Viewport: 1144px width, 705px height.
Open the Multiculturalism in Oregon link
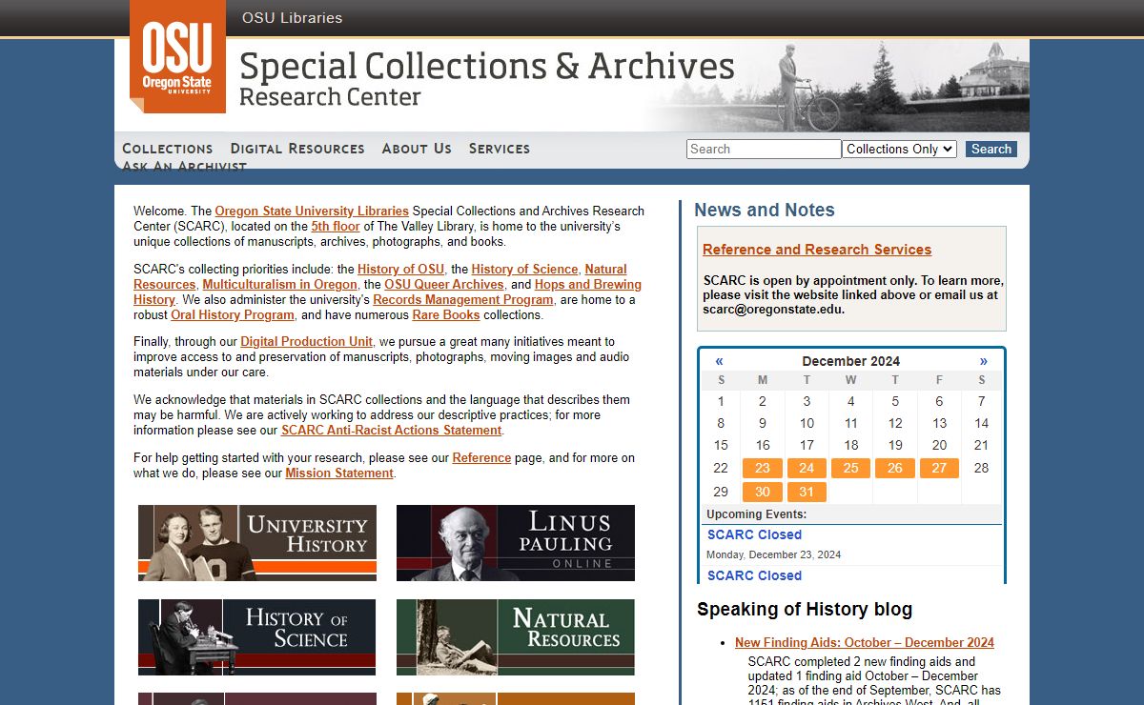279,285
